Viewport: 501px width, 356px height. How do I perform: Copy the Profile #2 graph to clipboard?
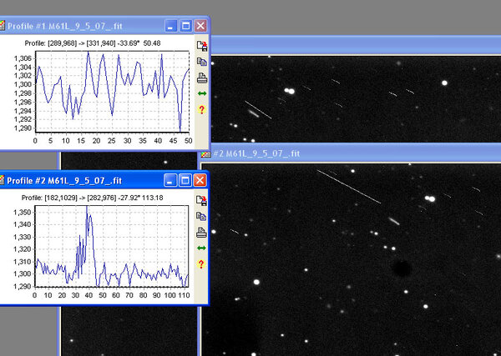[x=201, y=217]
